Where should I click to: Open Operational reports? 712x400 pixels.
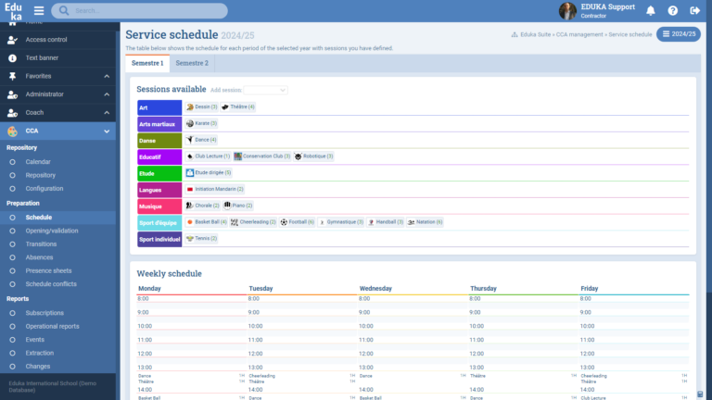(x=52, y=327)
